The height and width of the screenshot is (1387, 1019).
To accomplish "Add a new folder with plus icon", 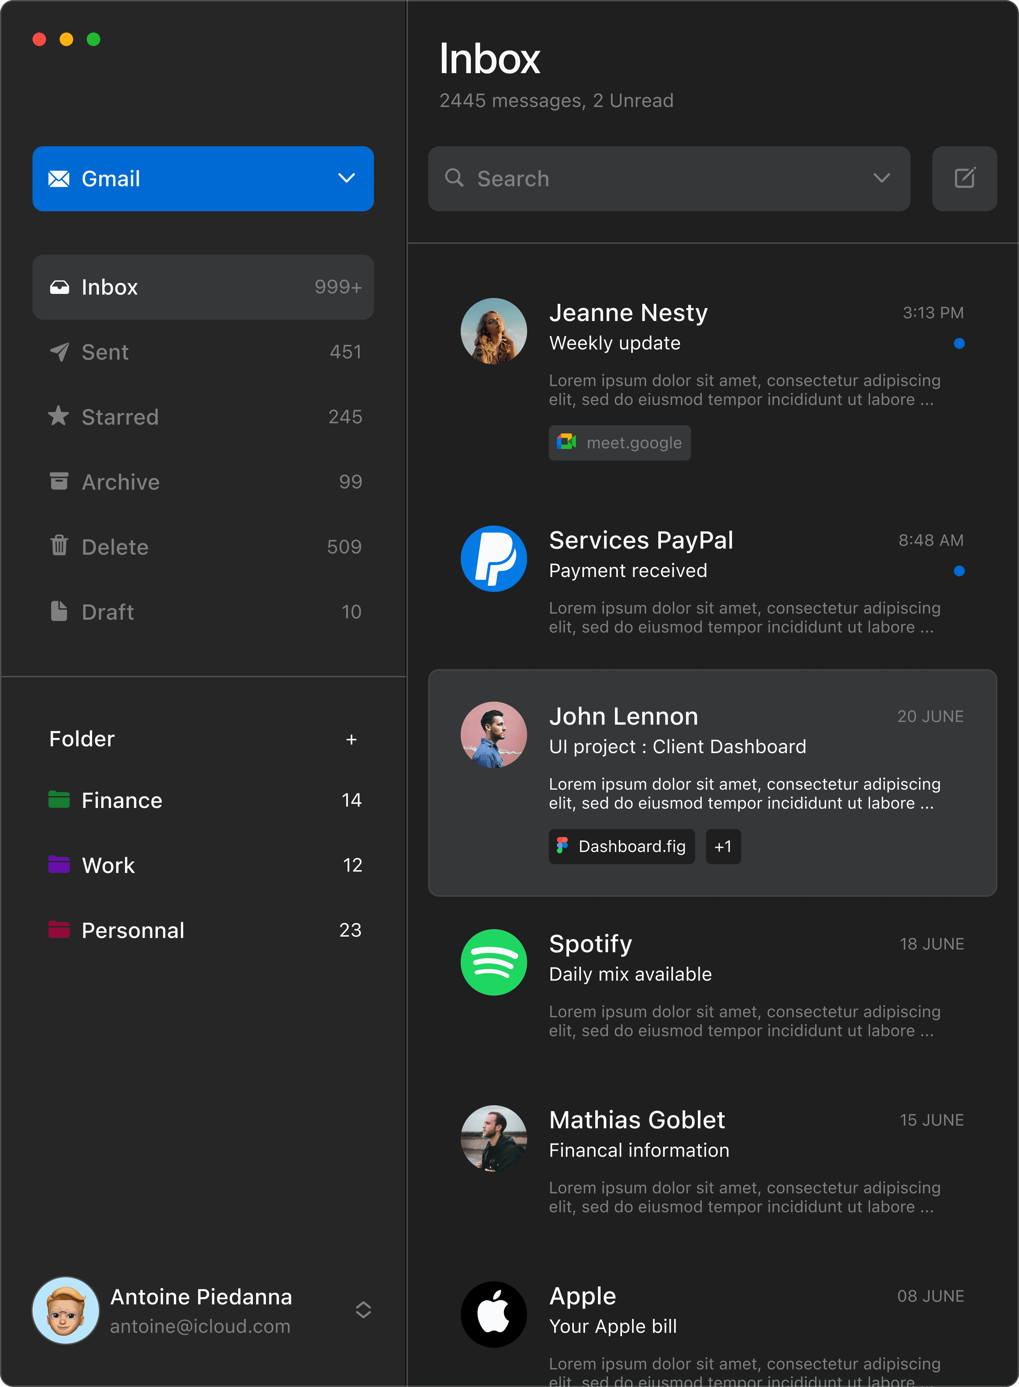I will [x=352, y=739].
